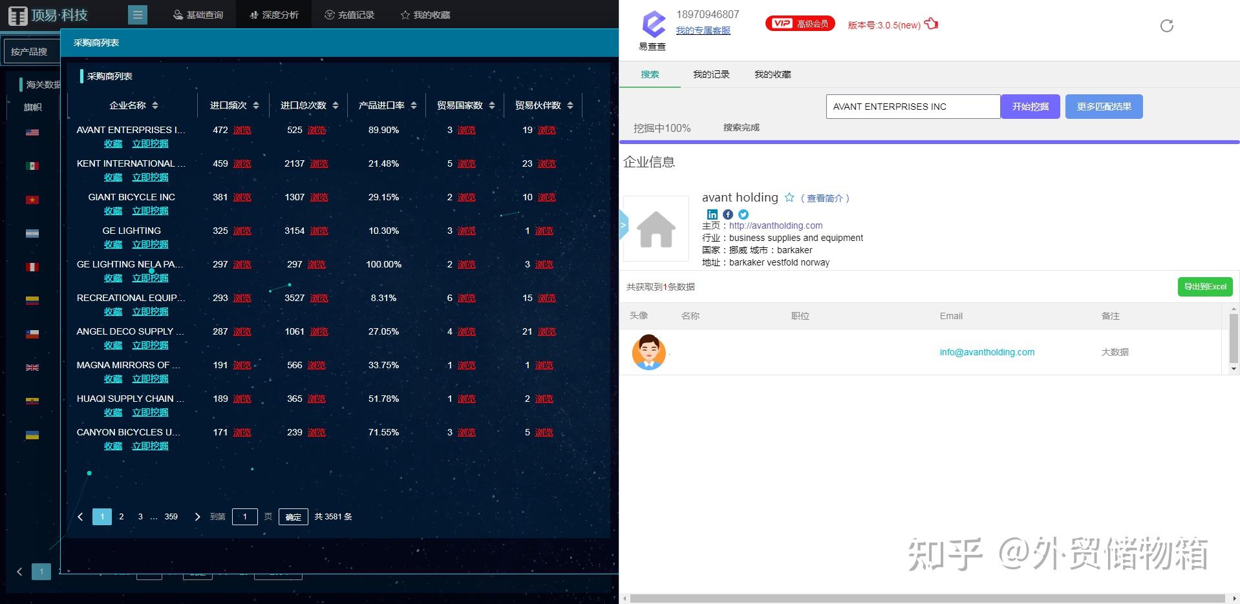Click the 挖掘中100% progress bar
This screenshot has width=1240, height=604.
click(x=929, y=141)
